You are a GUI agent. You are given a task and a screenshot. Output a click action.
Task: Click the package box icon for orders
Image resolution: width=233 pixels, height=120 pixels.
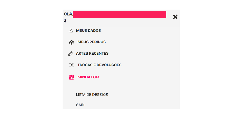(71, 42)
